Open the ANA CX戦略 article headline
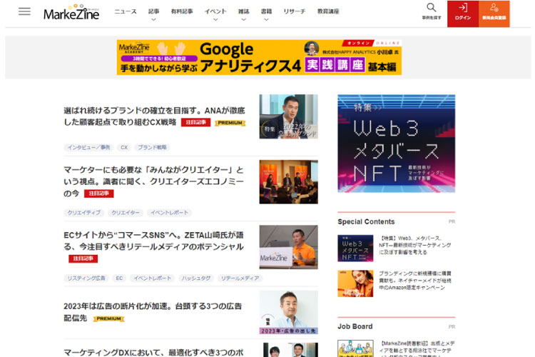 (x=154, y=116)
